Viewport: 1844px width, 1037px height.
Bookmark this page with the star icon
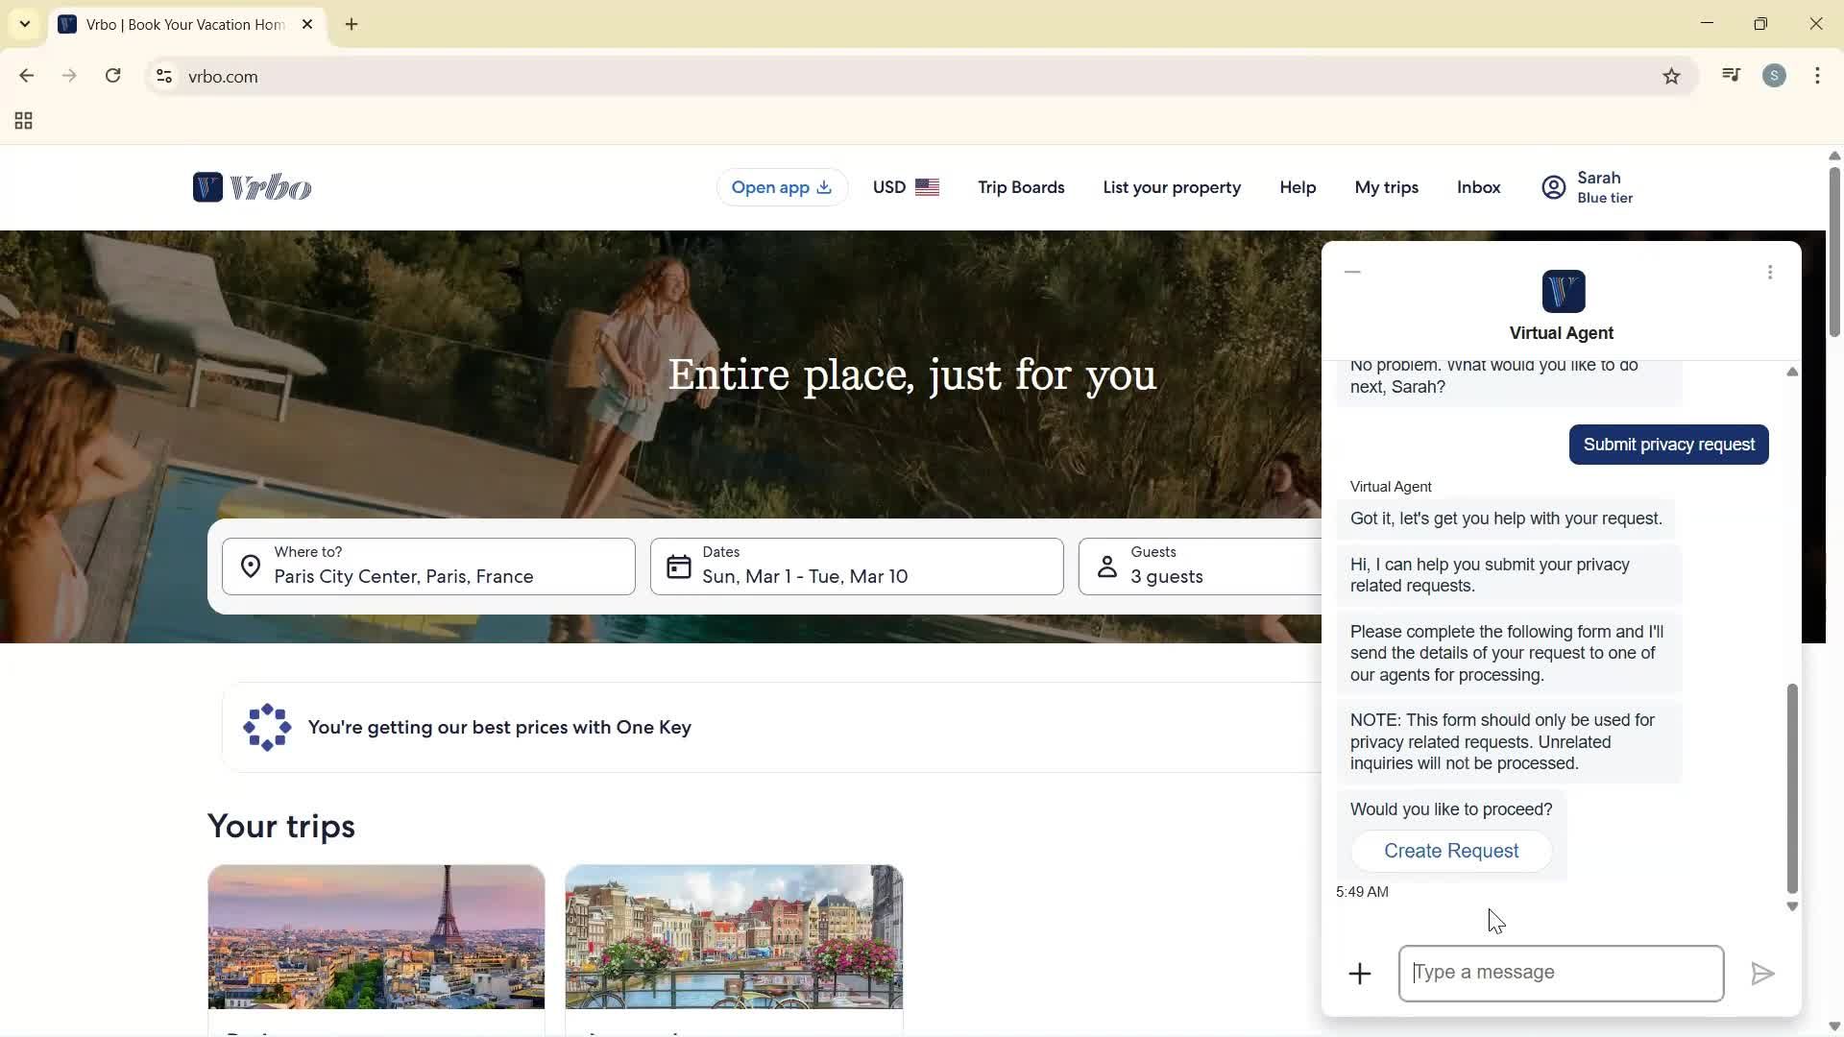click(x=1671, y=77)
